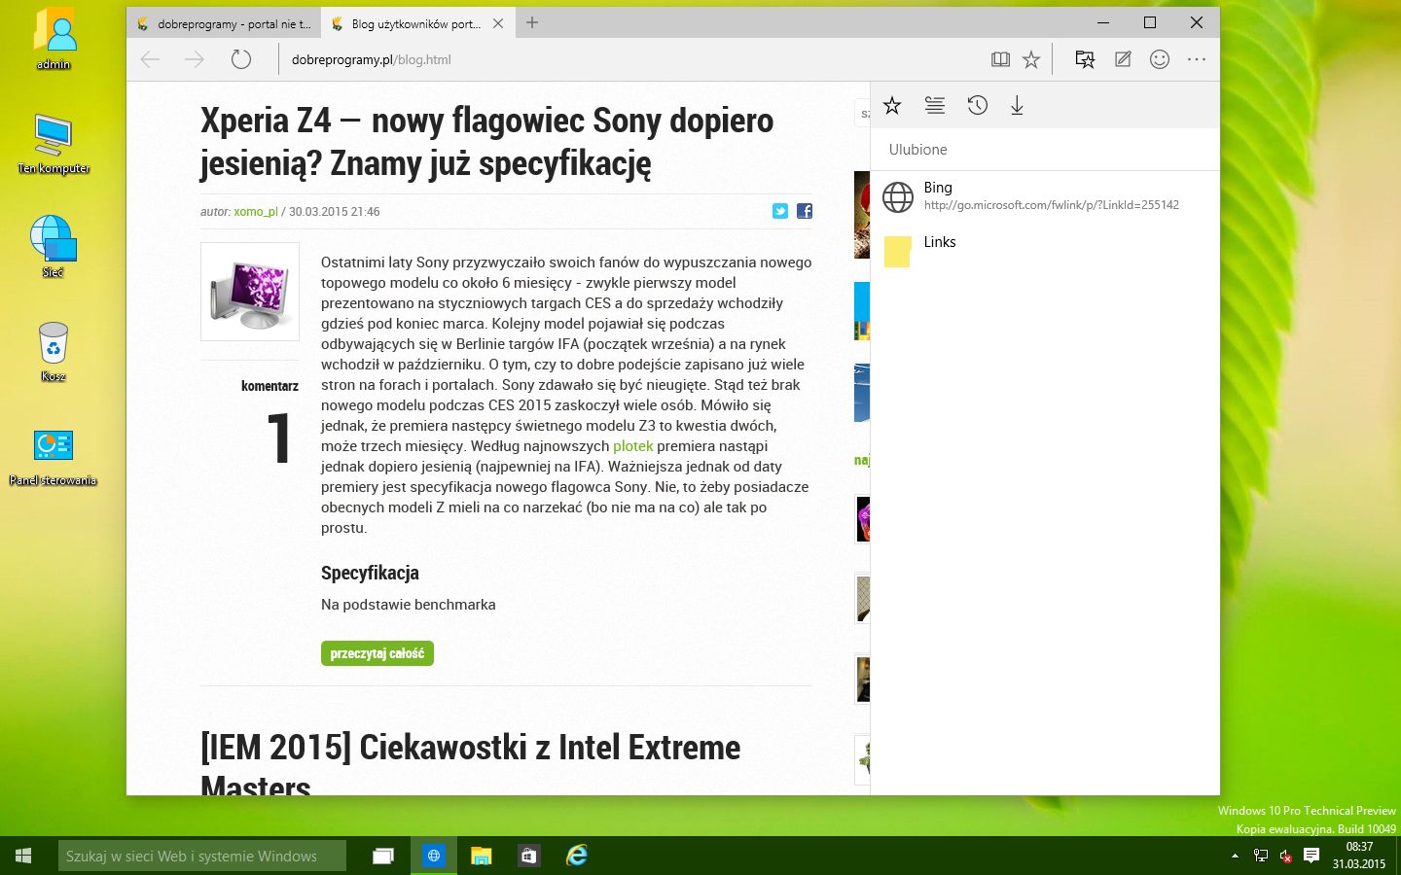The width and height of the screenshot is (1401, 875).
Task: Click 'przeczytaj całość' button
Action: 377,653
